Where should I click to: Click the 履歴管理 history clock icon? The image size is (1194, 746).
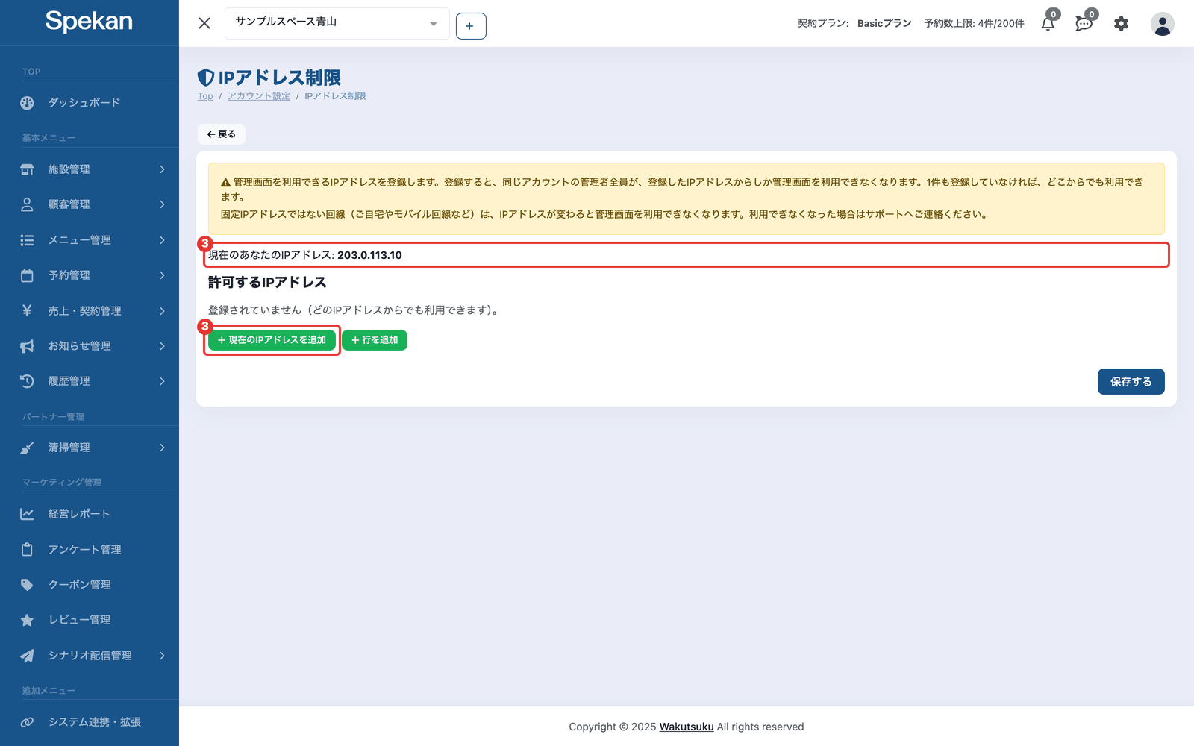pos(27,381)
